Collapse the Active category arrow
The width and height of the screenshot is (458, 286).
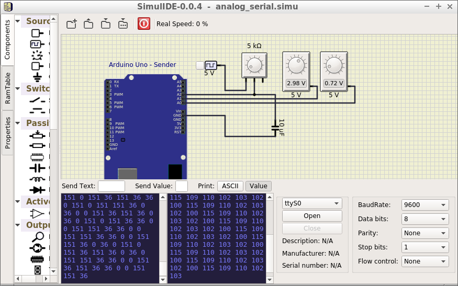pos(18,201)
